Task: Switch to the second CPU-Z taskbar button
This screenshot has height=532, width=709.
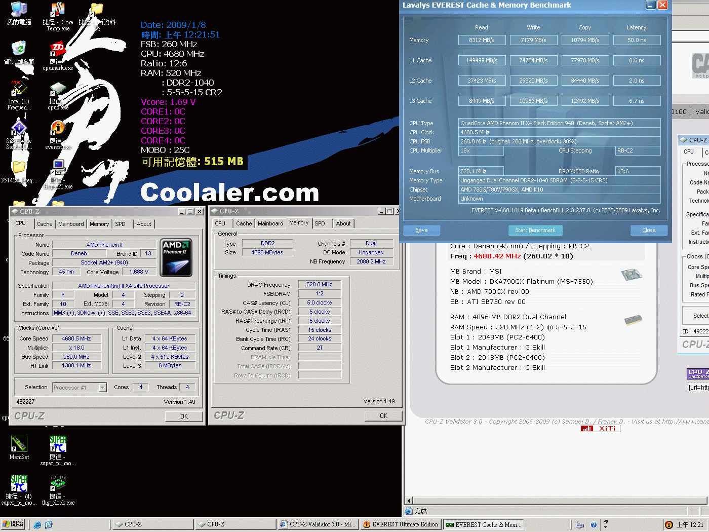Action: tap(235, 524)
